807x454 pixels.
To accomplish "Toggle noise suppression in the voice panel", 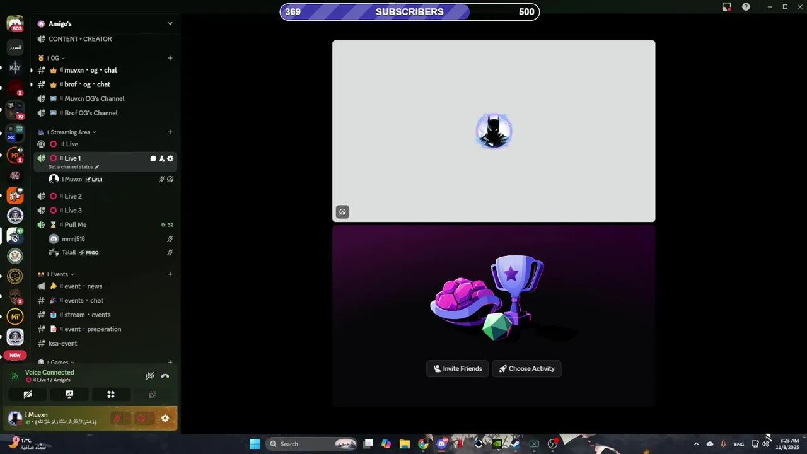I will point(150,376).
